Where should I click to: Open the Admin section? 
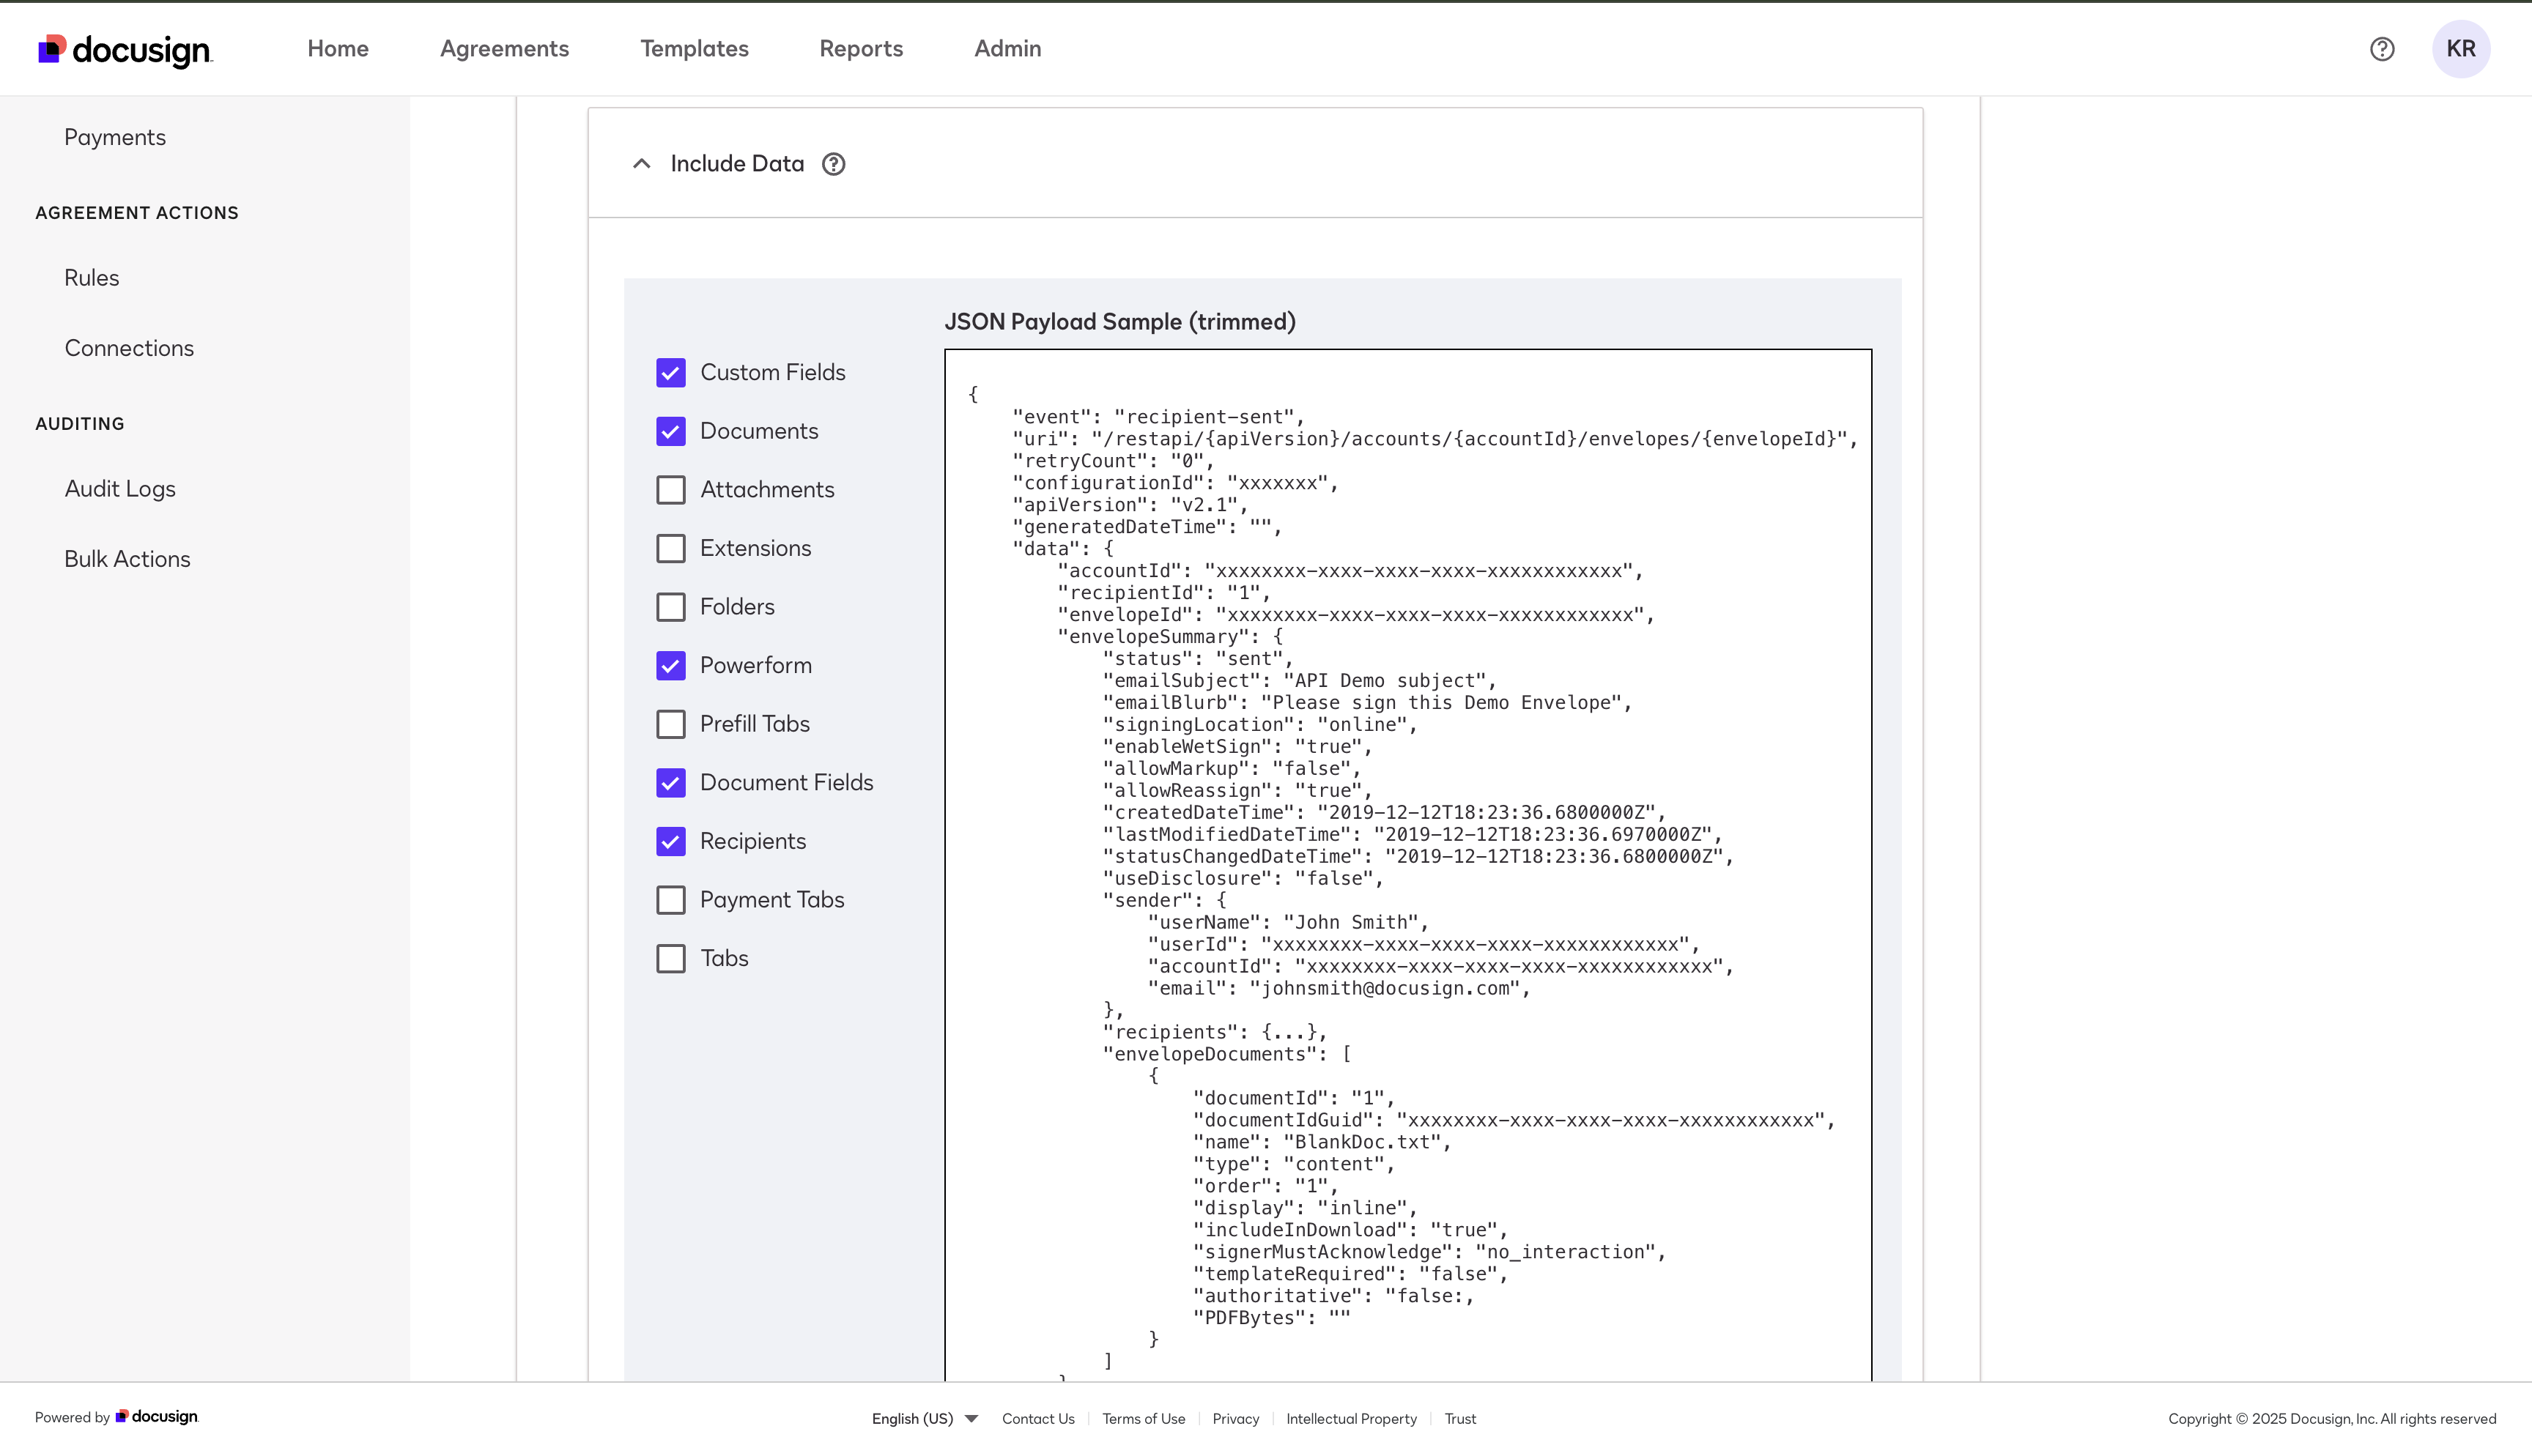tap(1007, 48)
